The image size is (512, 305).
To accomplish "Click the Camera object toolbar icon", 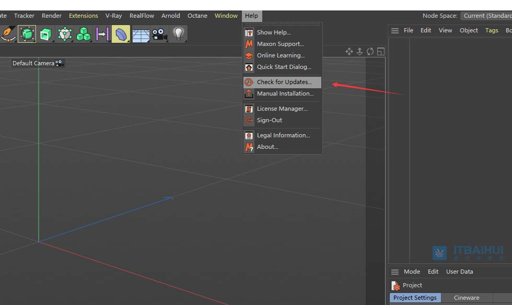I will tap(160, 34).
